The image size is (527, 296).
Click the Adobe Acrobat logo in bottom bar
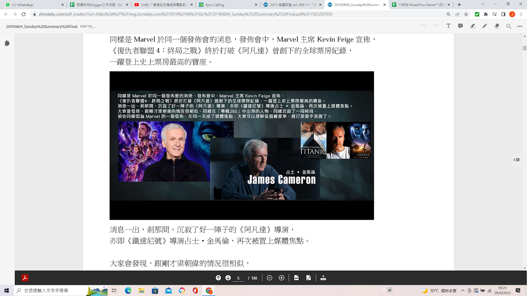[25, 278]
